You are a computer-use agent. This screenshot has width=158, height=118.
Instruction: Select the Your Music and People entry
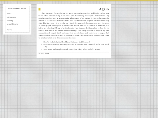coord(72,49)
